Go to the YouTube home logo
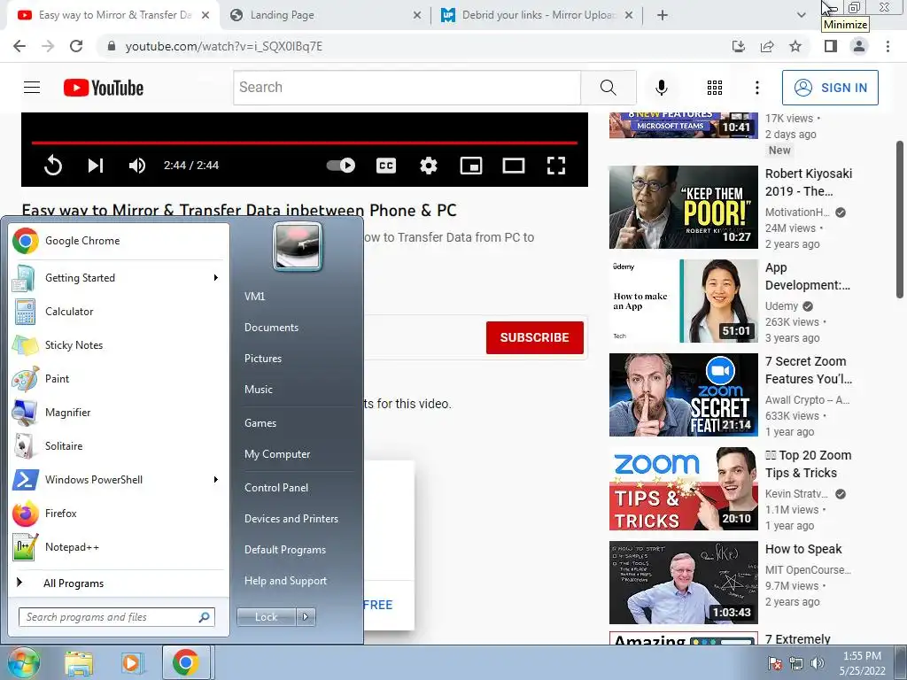Image resolution: width=907 pixels, height=680 pixels. coord(104,88)
